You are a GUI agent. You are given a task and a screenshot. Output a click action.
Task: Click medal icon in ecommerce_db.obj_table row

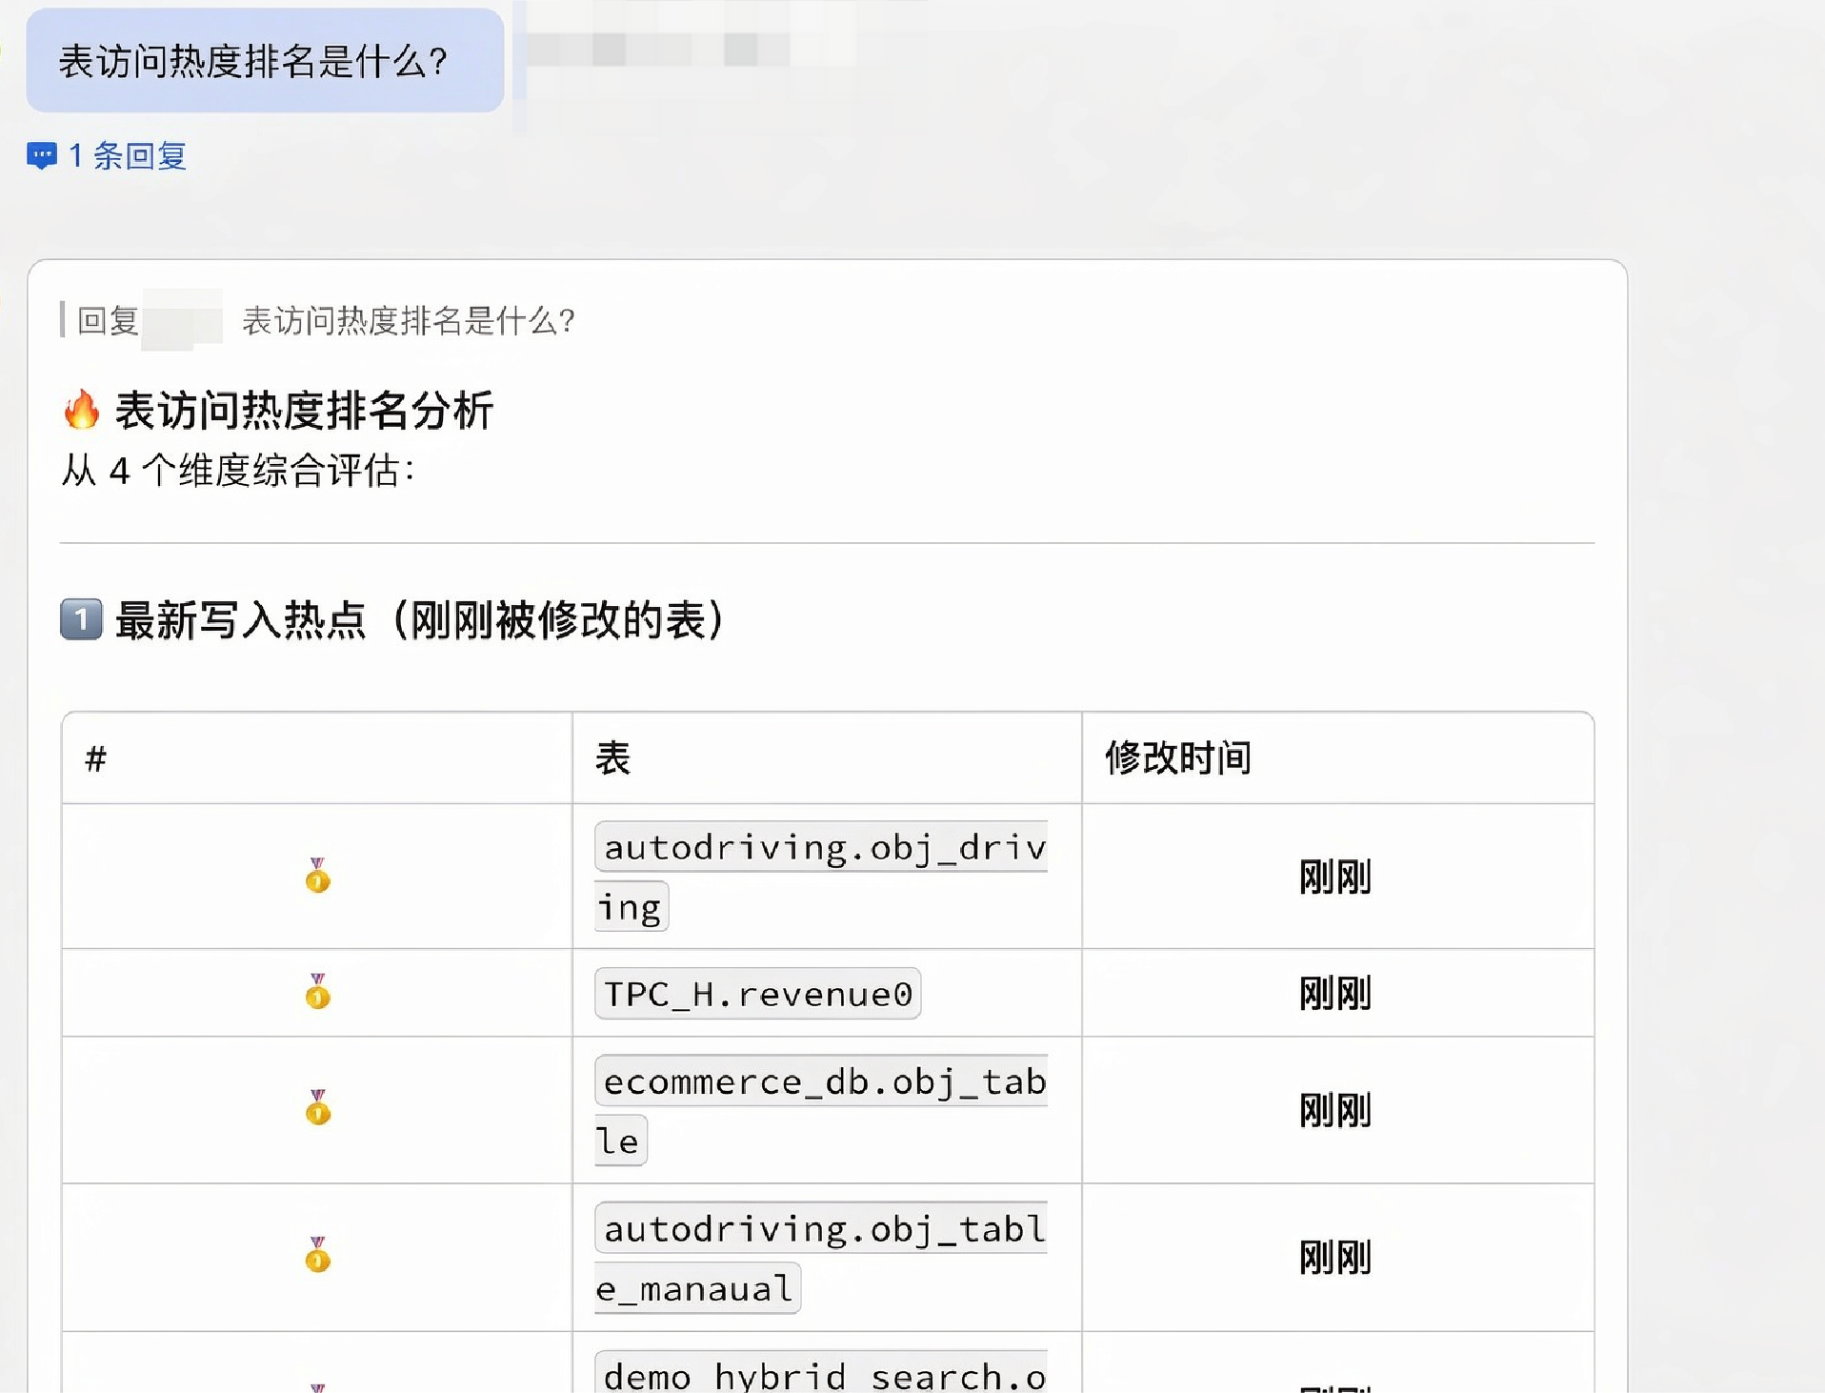[318, 1108]
